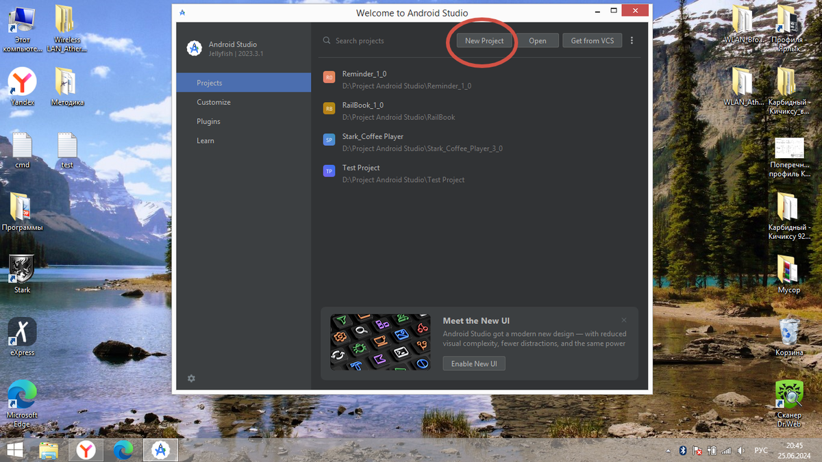Open the Plugins tab
The image size is (822, 462).
pyautogui.click(x=243, y=121)
